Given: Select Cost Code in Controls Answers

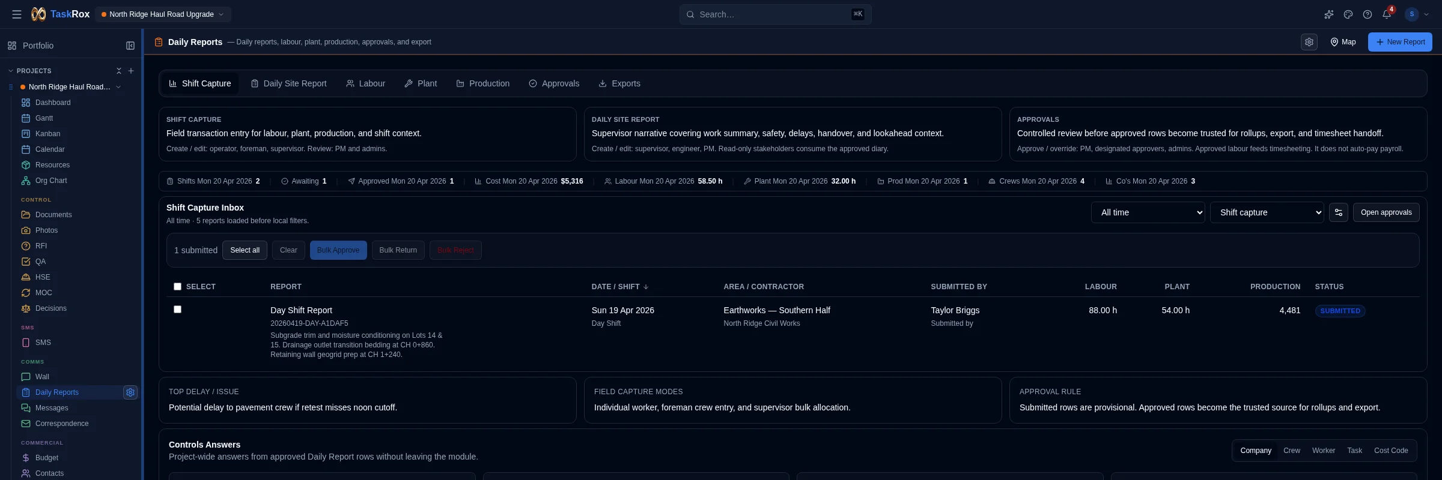Looking at the screenshot, I should coord(1391,451).
